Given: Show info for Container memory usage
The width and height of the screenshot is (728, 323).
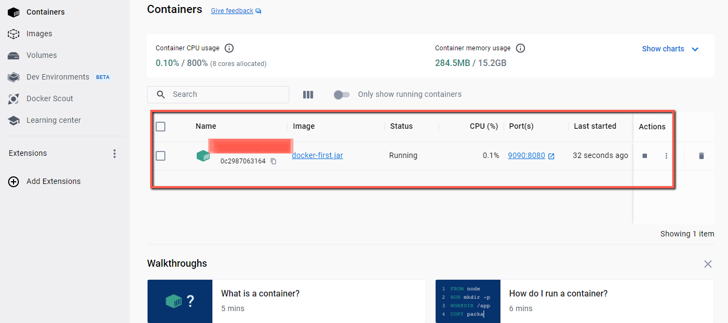Looking at the screenshot, I should click(520, 48).
